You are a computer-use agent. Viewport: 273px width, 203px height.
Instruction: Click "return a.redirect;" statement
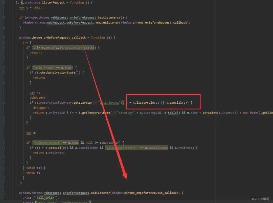click(x=49, y=153)
